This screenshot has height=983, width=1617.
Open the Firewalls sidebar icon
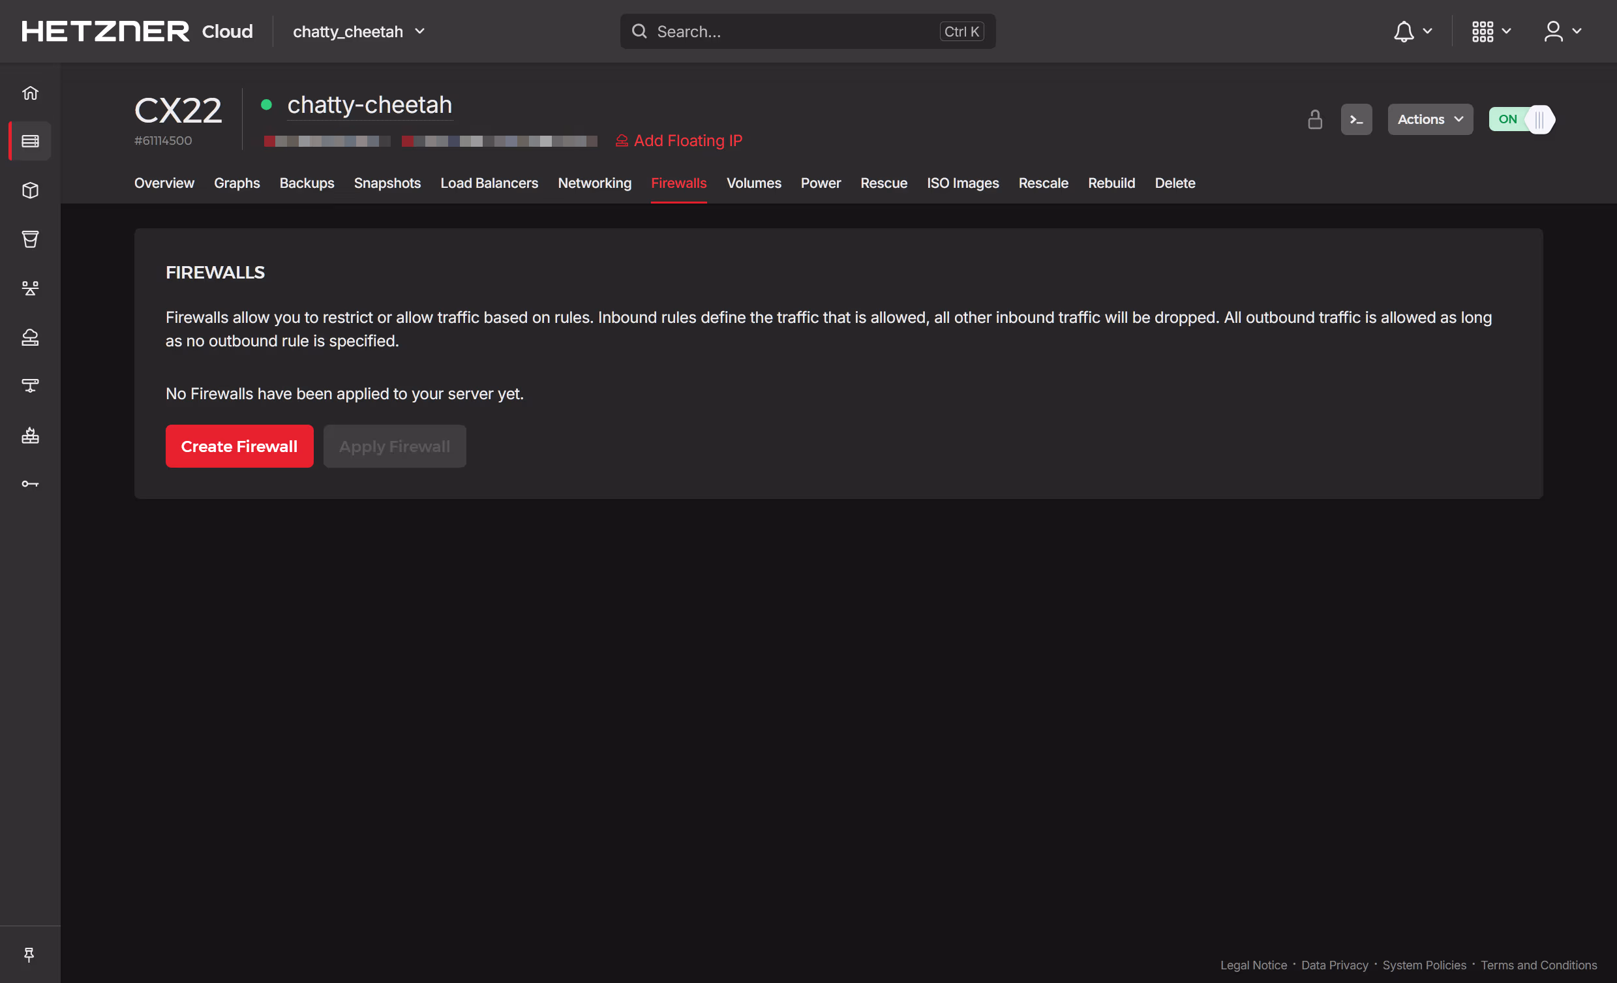coord(30,435)
